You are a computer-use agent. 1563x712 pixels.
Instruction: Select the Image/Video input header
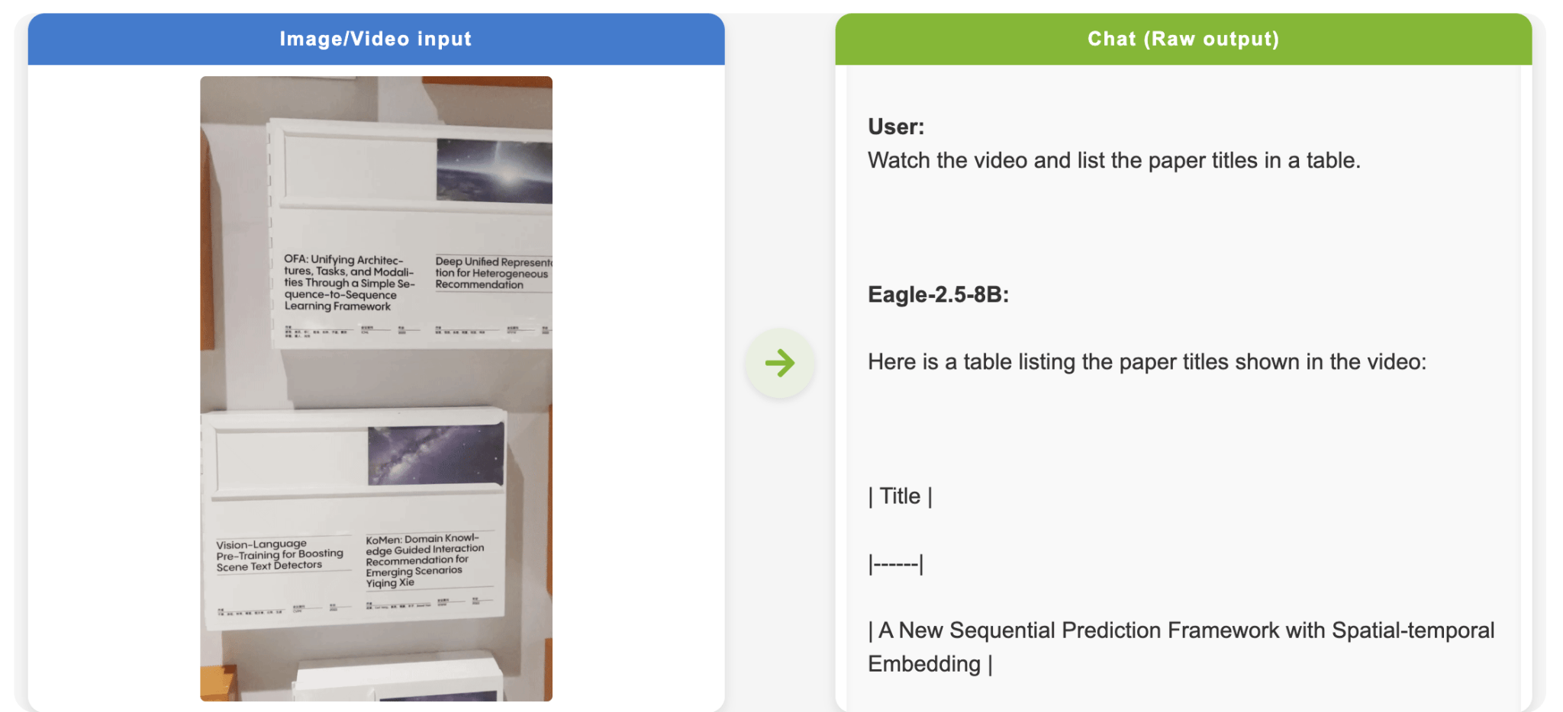375,39
